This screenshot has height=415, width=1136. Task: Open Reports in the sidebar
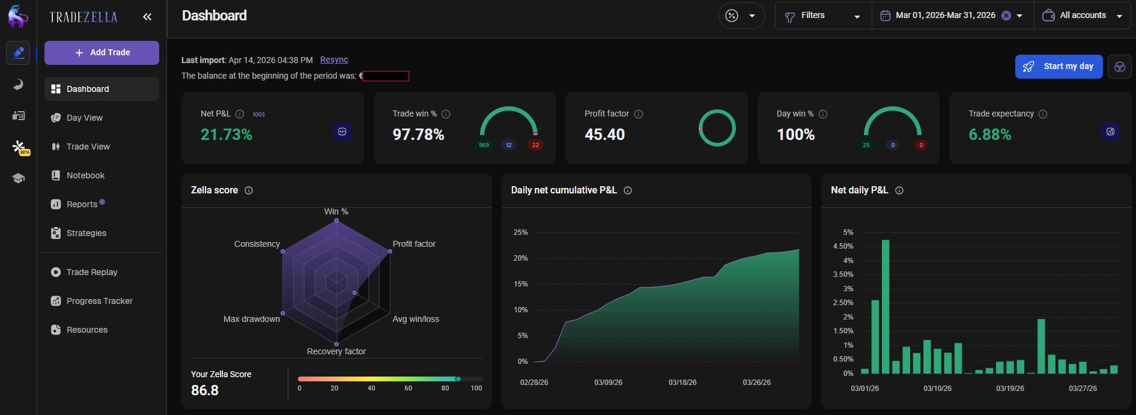pyautogui.click(x=82, y=204)
